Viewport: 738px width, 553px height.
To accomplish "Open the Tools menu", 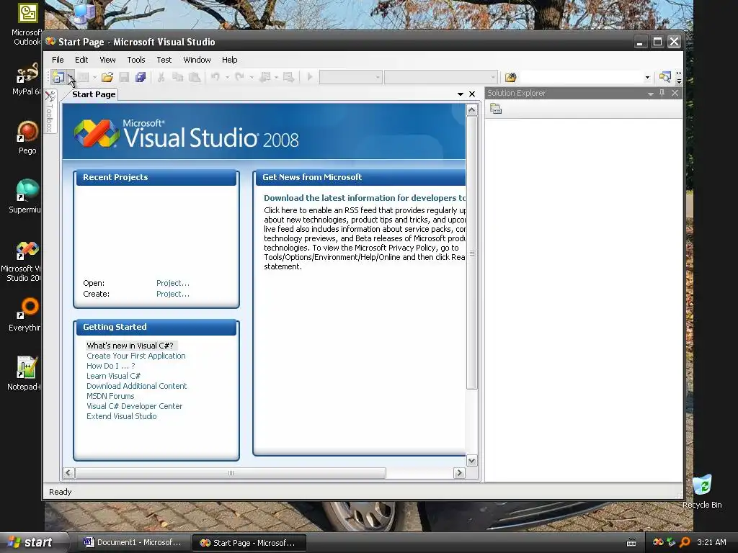I will pos(136,60).
